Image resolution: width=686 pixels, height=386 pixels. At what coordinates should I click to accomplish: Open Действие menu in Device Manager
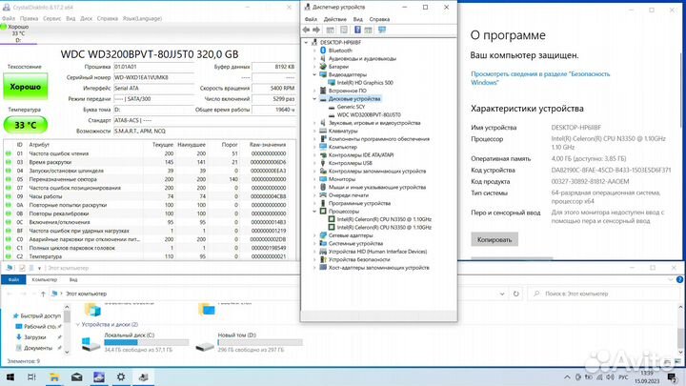point(334,19)
